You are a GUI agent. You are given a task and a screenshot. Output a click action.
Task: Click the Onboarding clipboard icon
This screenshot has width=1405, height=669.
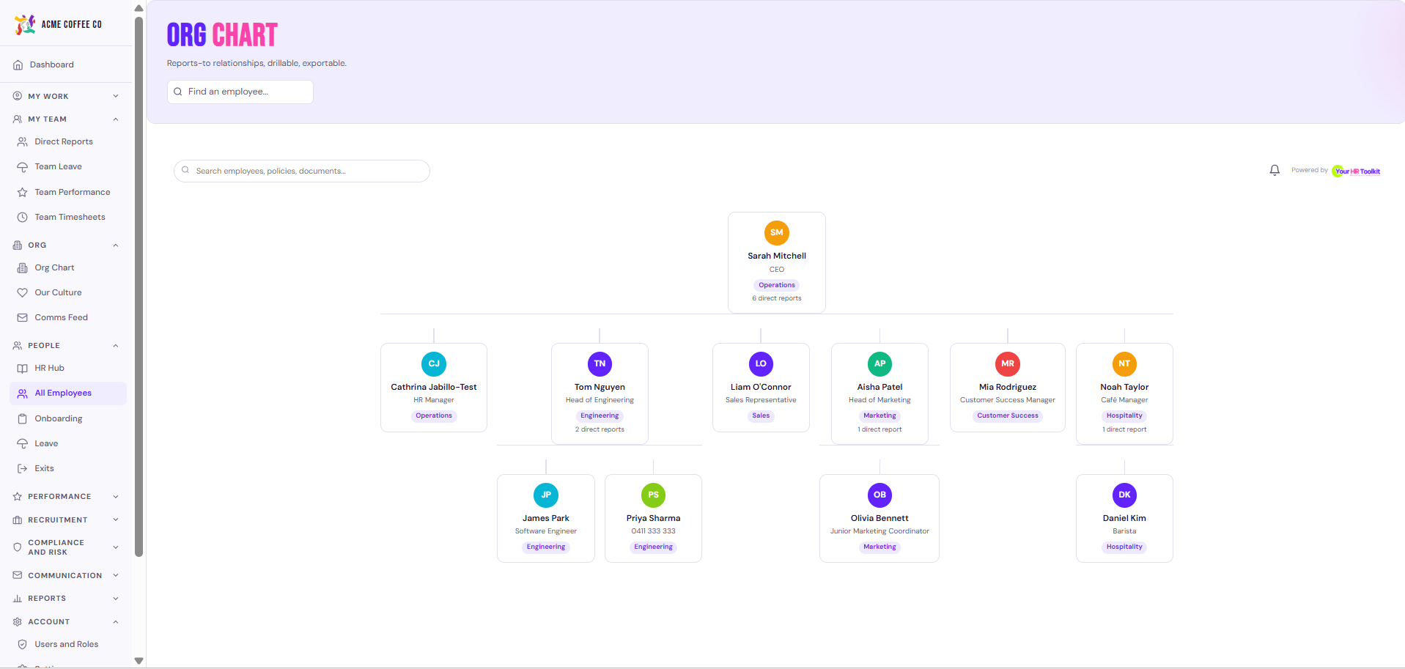23,419
